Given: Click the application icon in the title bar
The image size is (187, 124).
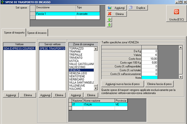Looking at the screenshot, I should coord(3,2).
